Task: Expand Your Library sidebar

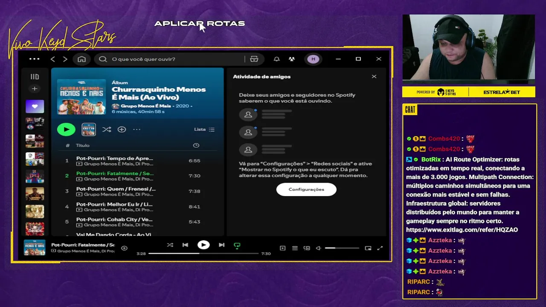Action: (x=35, y=77)
